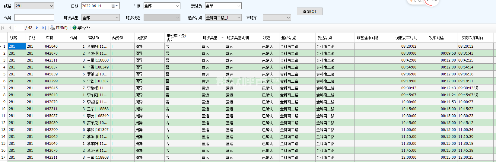The height and width of the screenshot is (162, 496).
Task: Go to the first page of results
Action: [x=3, y=28]
